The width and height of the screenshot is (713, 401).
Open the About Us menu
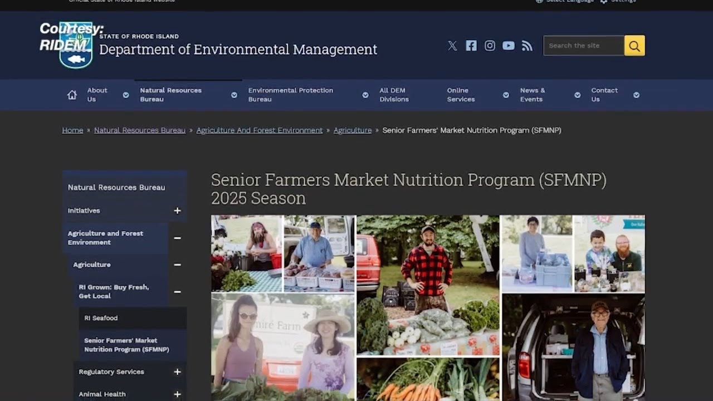[97, 95]
